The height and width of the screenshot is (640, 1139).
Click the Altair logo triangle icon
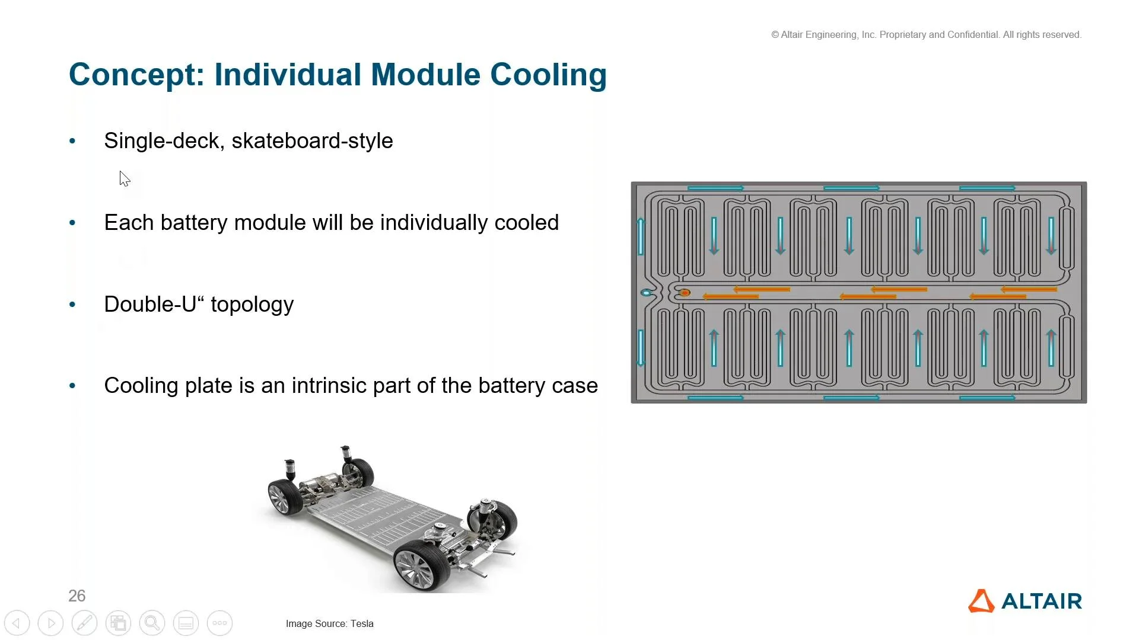(x=981, y=601)
